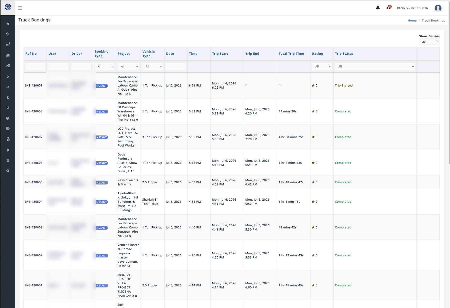
Task: Click the rating star for INS-420608
Action: pos(313,111)
